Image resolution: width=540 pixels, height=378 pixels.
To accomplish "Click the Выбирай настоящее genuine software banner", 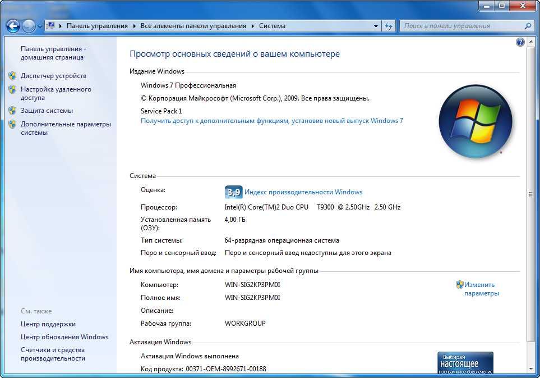I will pos(465,362).
